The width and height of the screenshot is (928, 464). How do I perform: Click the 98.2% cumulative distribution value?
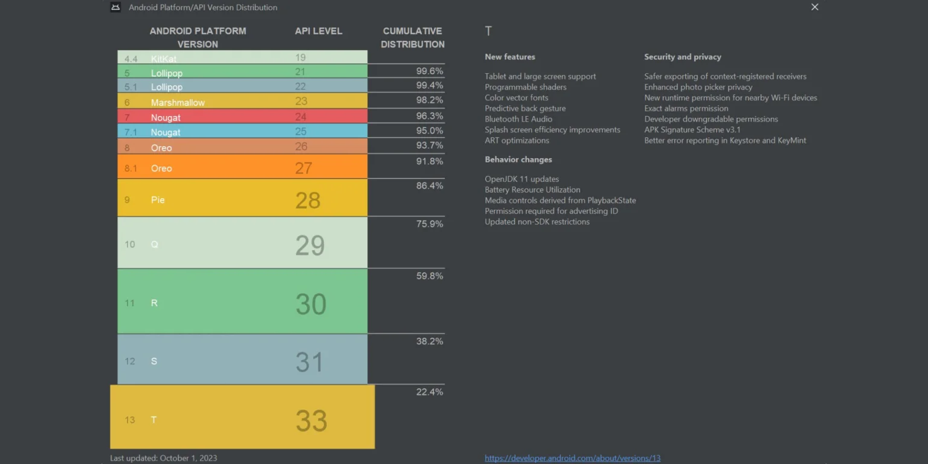[430, 100]
